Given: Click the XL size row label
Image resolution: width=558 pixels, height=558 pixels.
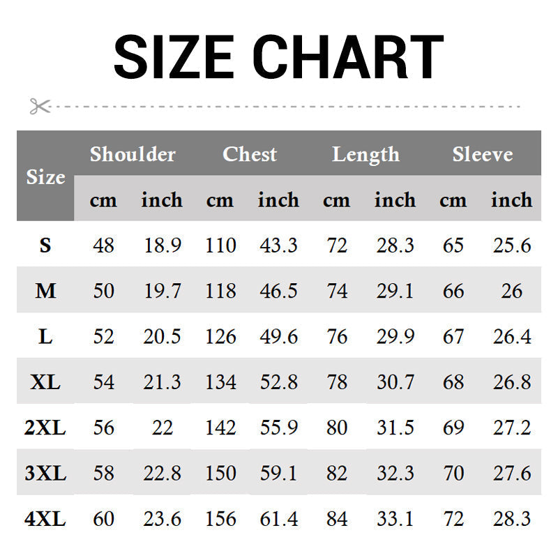Looking at the screenshot, I should [45, 382].
